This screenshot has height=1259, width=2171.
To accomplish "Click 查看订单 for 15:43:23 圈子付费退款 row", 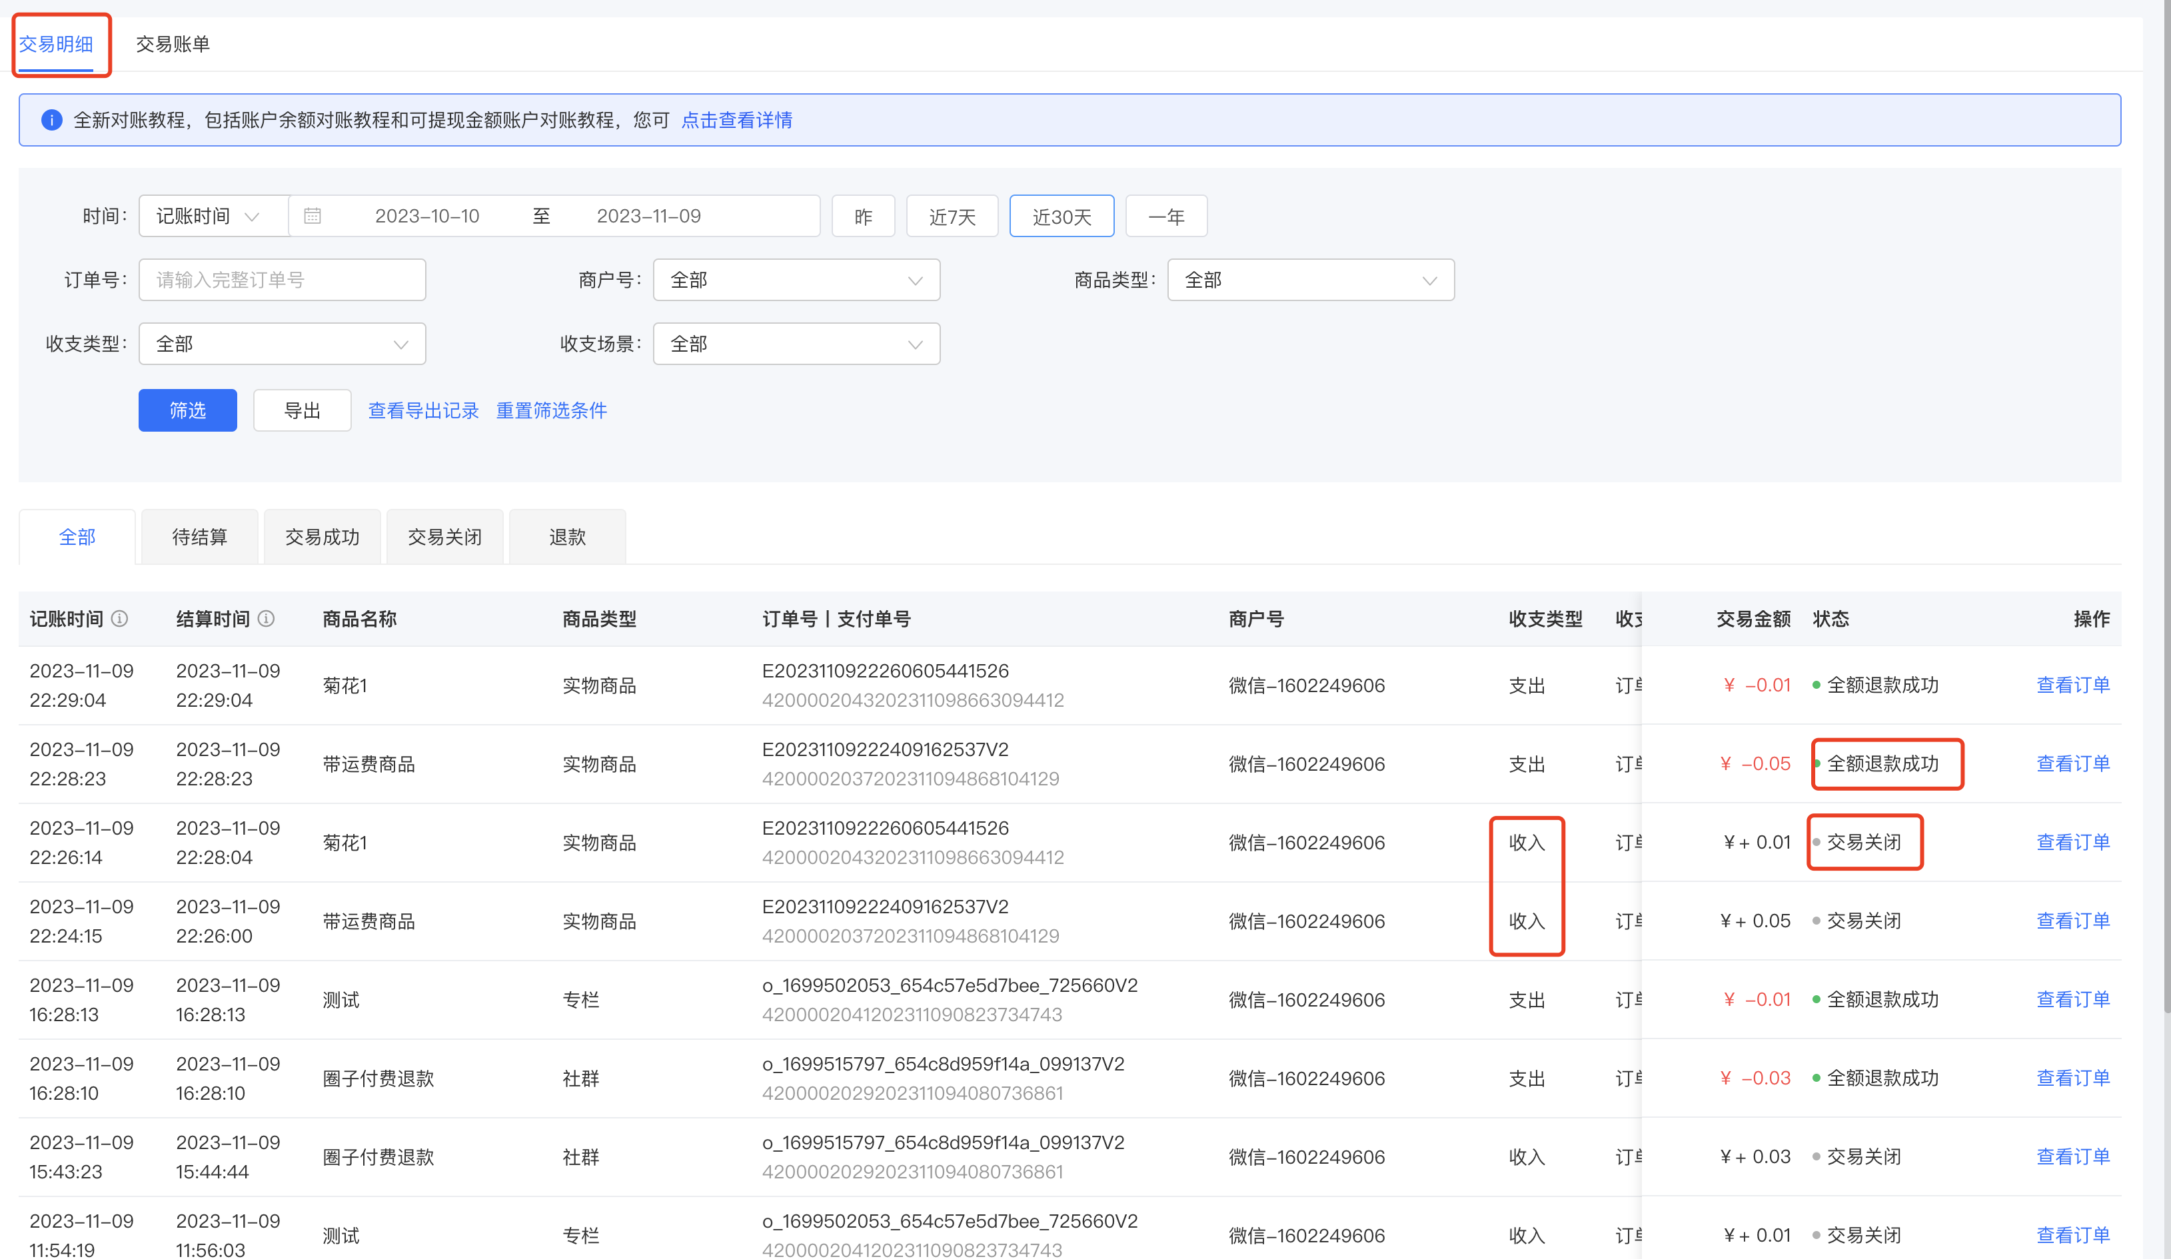I will coord(2073,1156).
